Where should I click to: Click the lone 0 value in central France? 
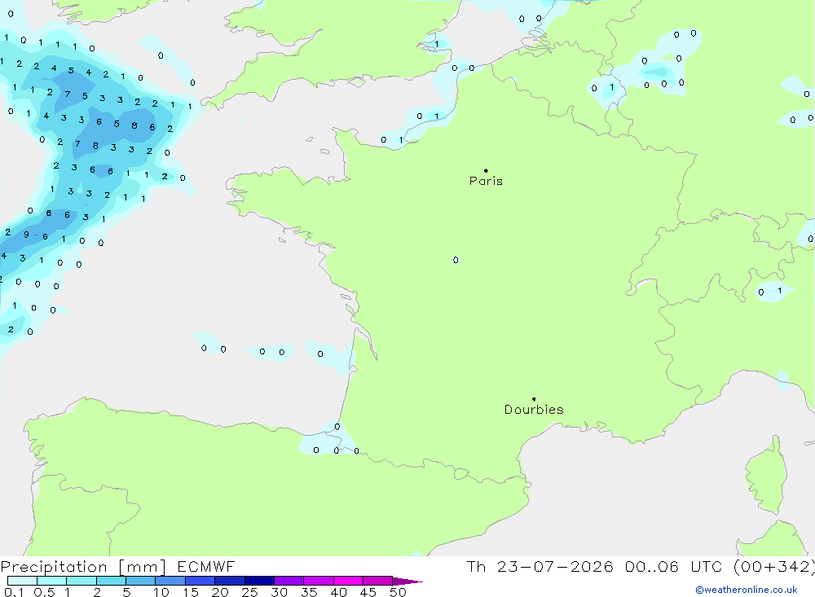click(x=456, y=260)
